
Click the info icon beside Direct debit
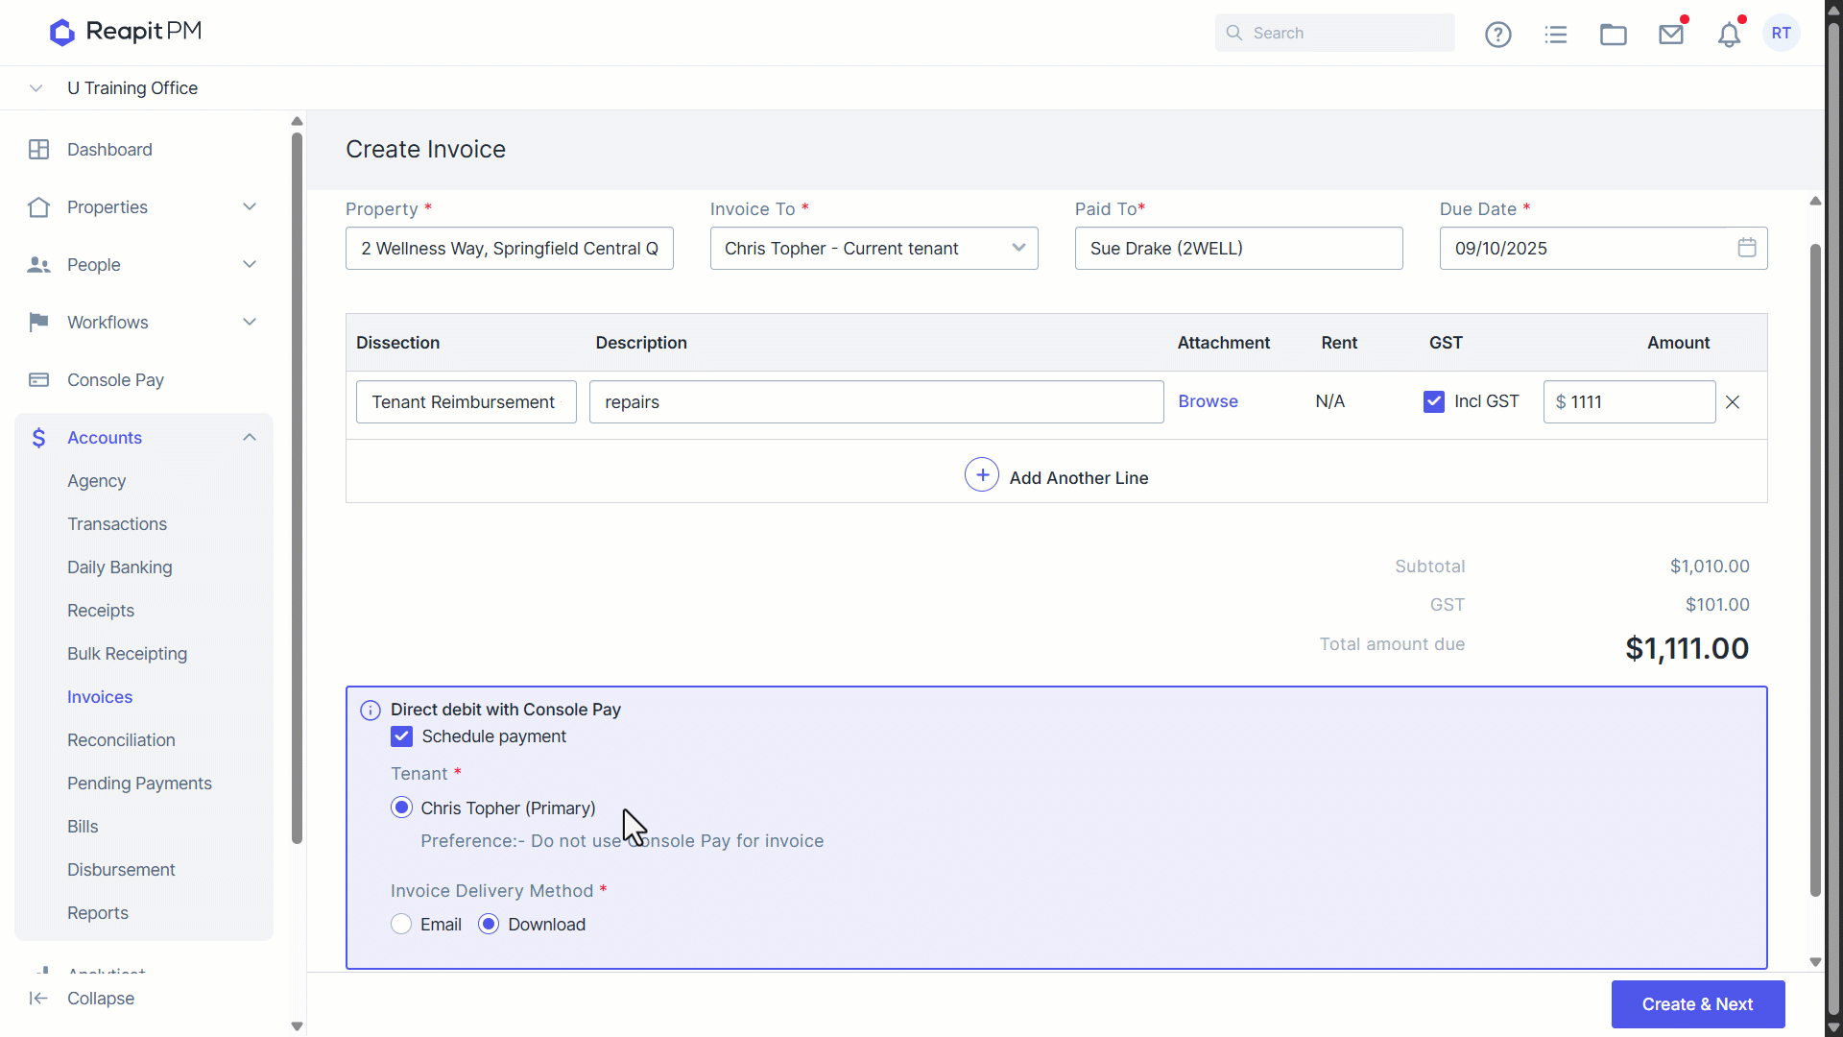coord(371,711)
